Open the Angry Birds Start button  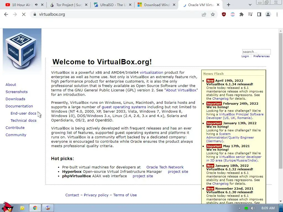point(7,207)
